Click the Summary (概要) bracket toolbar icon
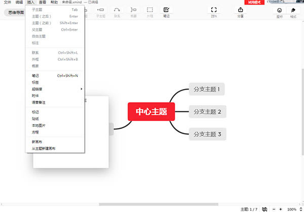This screenshot has width=304, height=212. (x=133, y=10)
